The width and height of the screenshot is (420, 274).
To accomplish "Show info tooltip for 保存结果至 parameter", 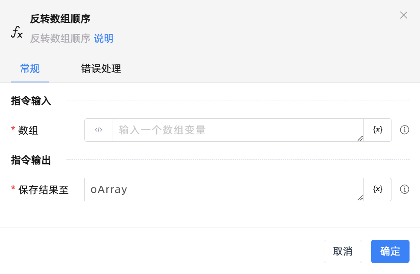I will coord(405,189).
